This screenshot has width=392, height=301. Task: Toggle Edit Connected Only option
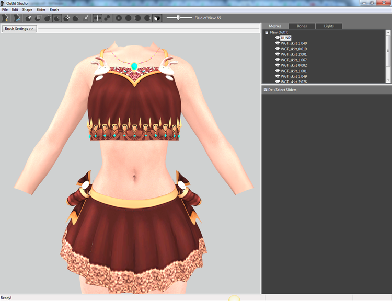[107, 18]
